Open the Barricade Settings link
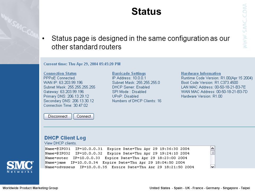255x191 pixels. pyautogui.click(x=129, y=73)
